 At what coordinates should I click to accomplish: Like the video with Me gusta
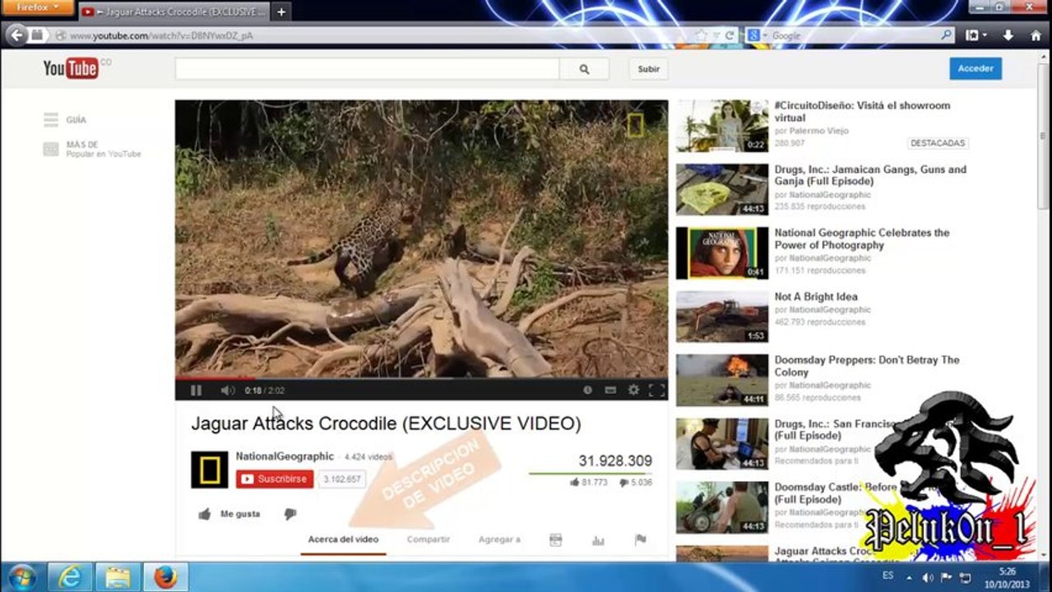(x=229, y=514)
